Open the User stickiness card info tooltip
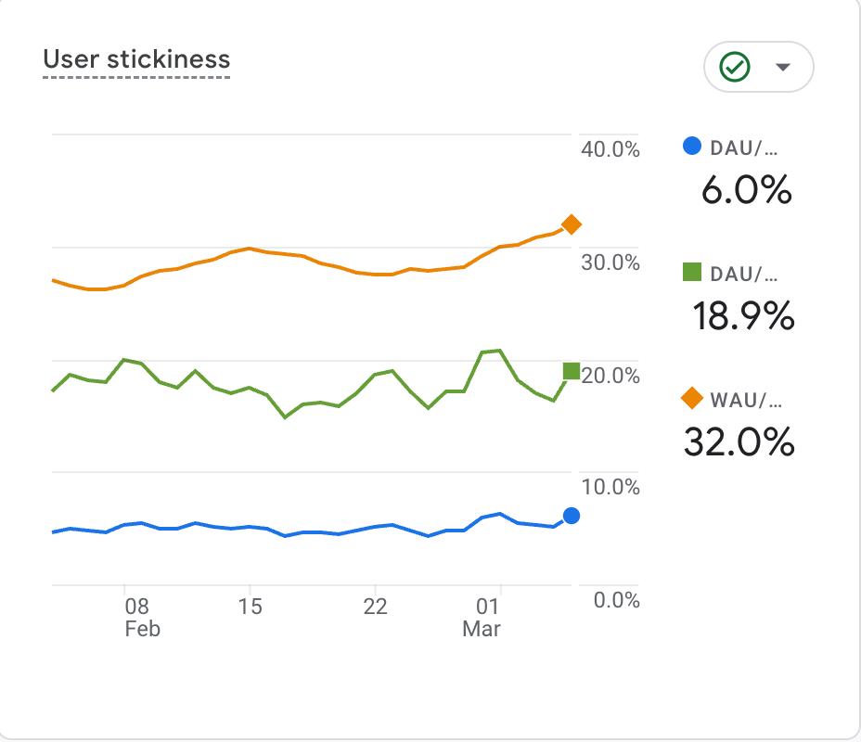The image size is (861, 742). 135,60
